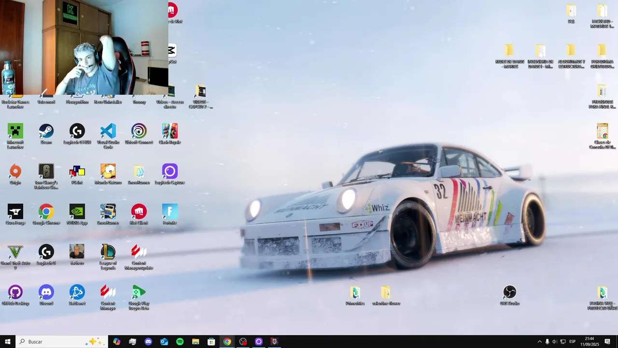
Task: Open Discord from the taskbar
Action: [x=148, y=342]
